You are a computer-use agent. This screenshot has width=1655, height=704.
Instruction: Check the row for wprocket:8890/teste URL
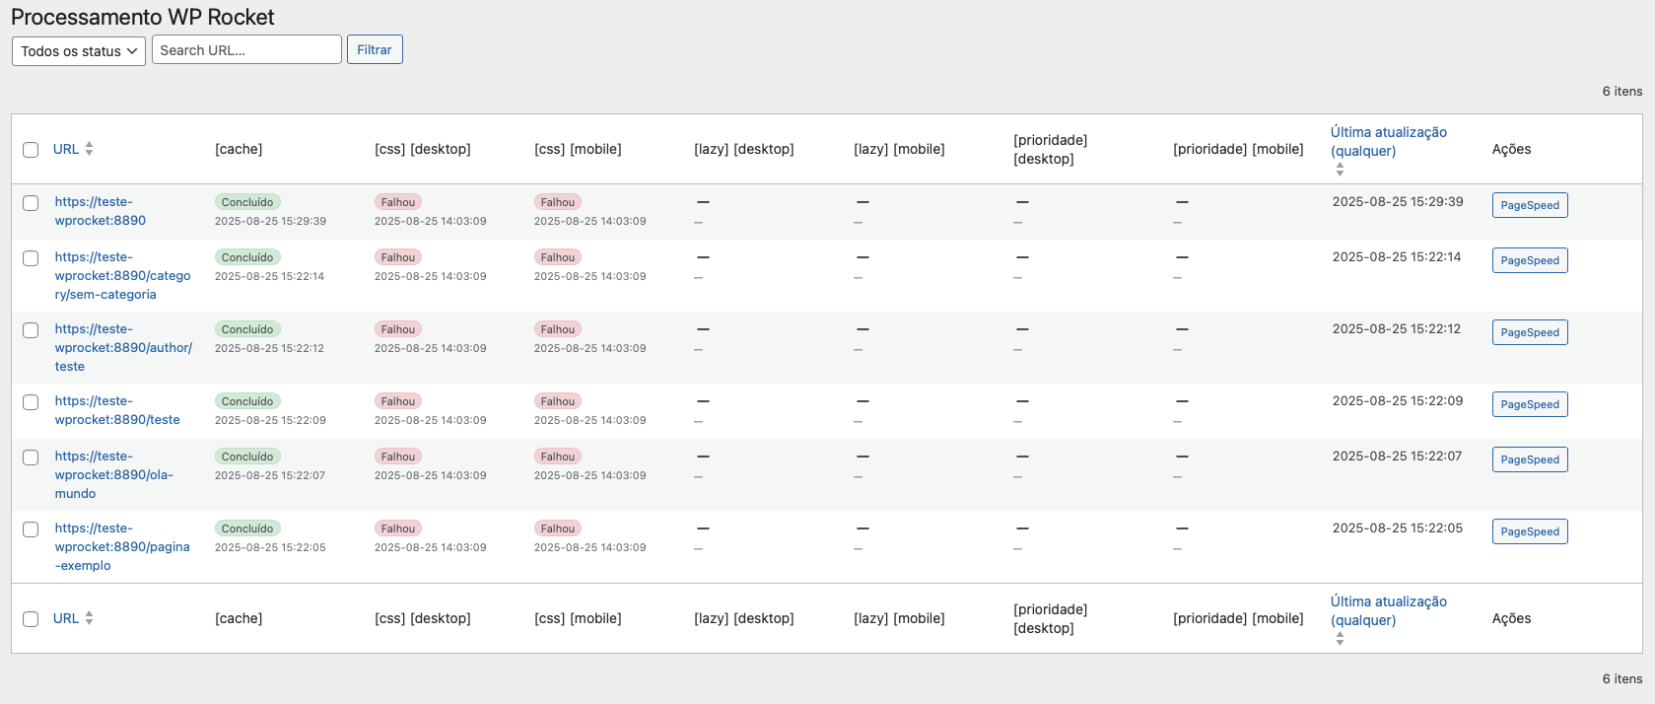coord(31,402)
